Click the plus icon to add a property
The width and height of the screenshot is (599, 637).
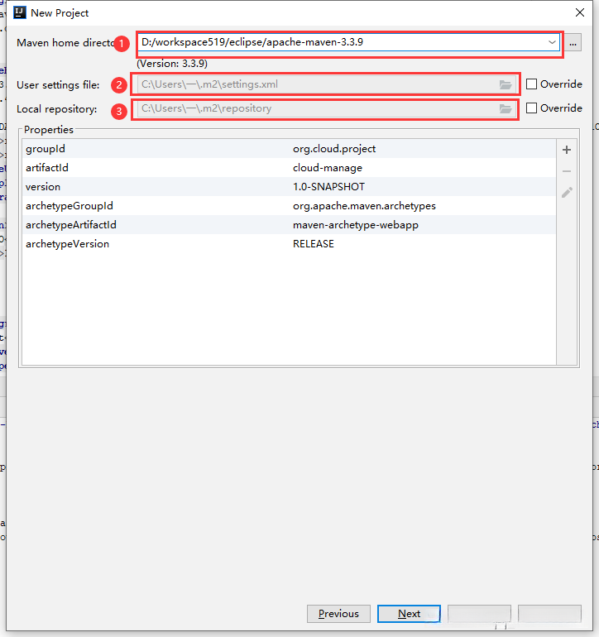(567, 150)
